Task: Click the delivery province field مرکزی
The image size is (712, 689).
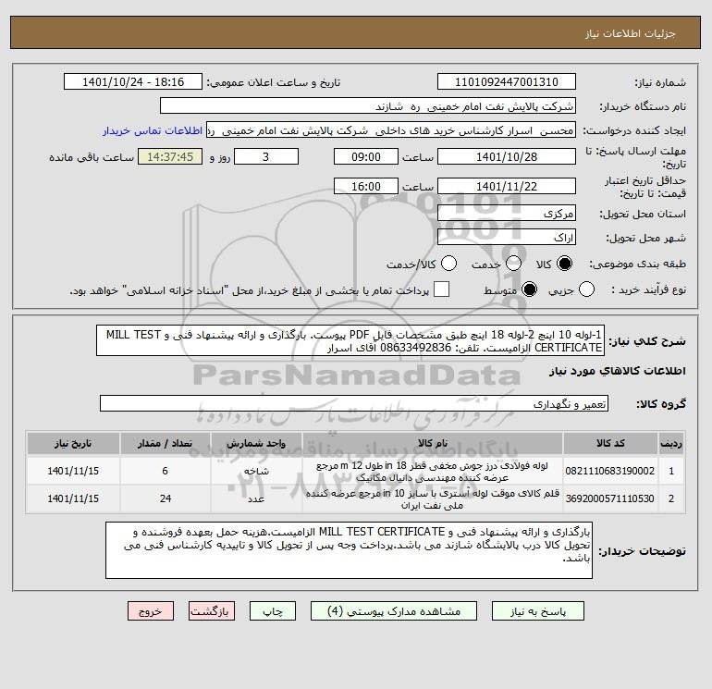Action: (507, 213)
